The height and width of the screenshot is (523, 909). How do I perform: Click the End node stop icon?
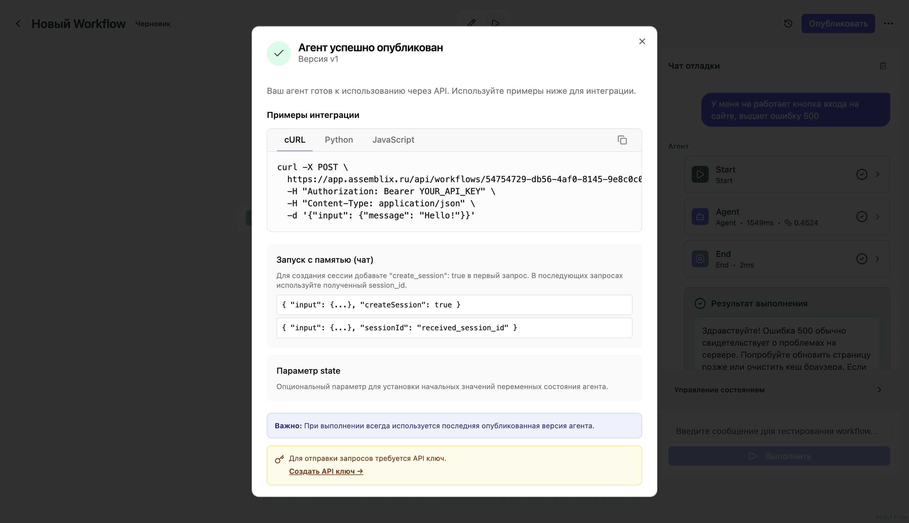(x=700, y=258)
